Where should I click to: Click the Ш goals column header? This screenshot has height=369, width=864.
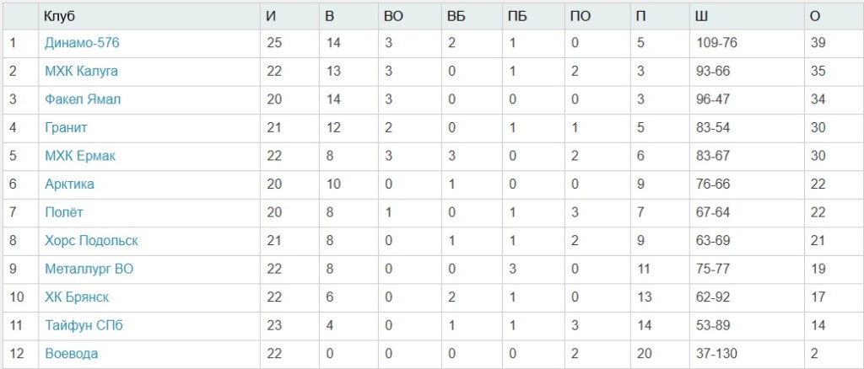pyautogui.click(x=702, y=16)
